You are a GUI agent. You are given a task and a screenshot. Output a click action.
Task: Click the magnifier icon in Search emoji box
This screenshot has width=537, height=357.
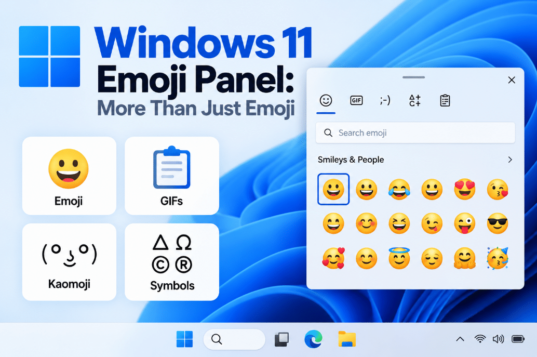pyautogui.click(x=328, y=133)
